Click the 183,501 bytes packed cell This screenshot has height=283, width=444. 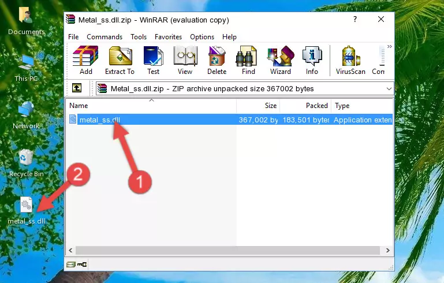[306, 120]
